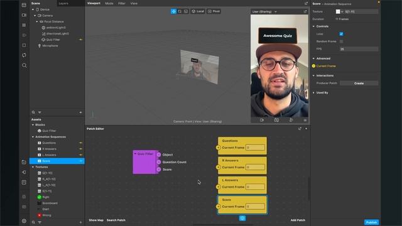Screen dimensions: 402x226
Task: Add asset with Assets panel plus
Action: (80, 222)
